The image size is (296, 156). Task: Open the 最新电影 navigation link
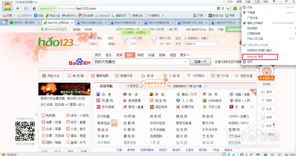100,76
